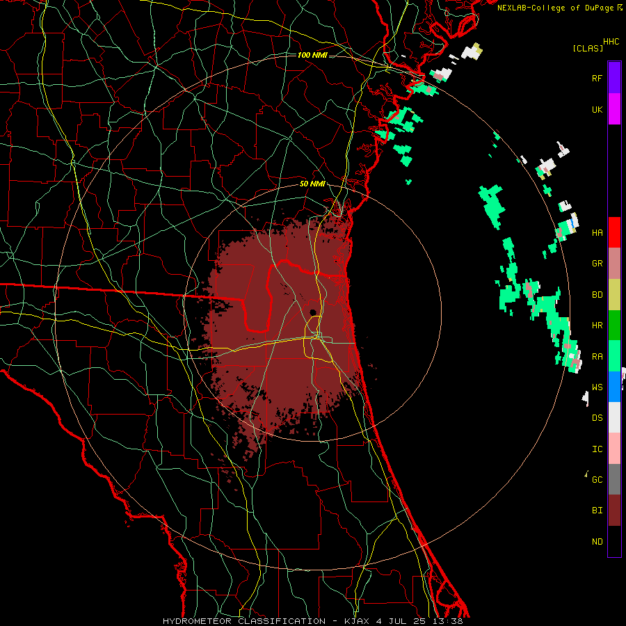
Task: Click the "HHC" product code text
Action: click(x=611, y=42)
